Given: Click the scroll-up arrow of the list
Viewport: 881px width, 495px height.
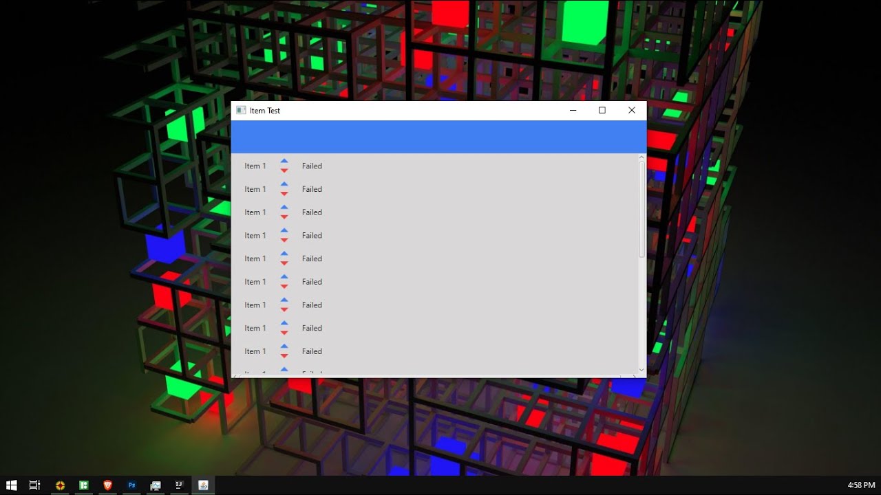Looking at the screenshot, I should coord(641,157).
